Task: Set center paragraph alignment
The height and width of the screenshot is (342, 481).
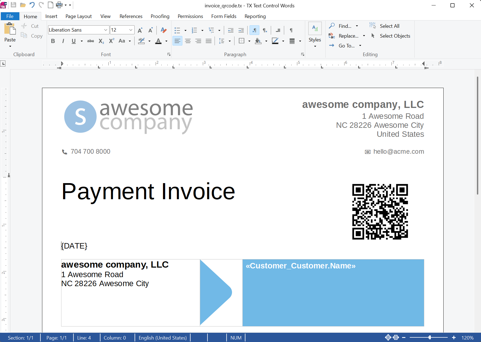Action: click(188, 41)
